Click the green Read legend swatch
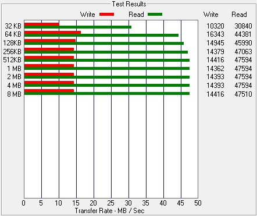This screenshot has width=257, height=216. point(155,15)
